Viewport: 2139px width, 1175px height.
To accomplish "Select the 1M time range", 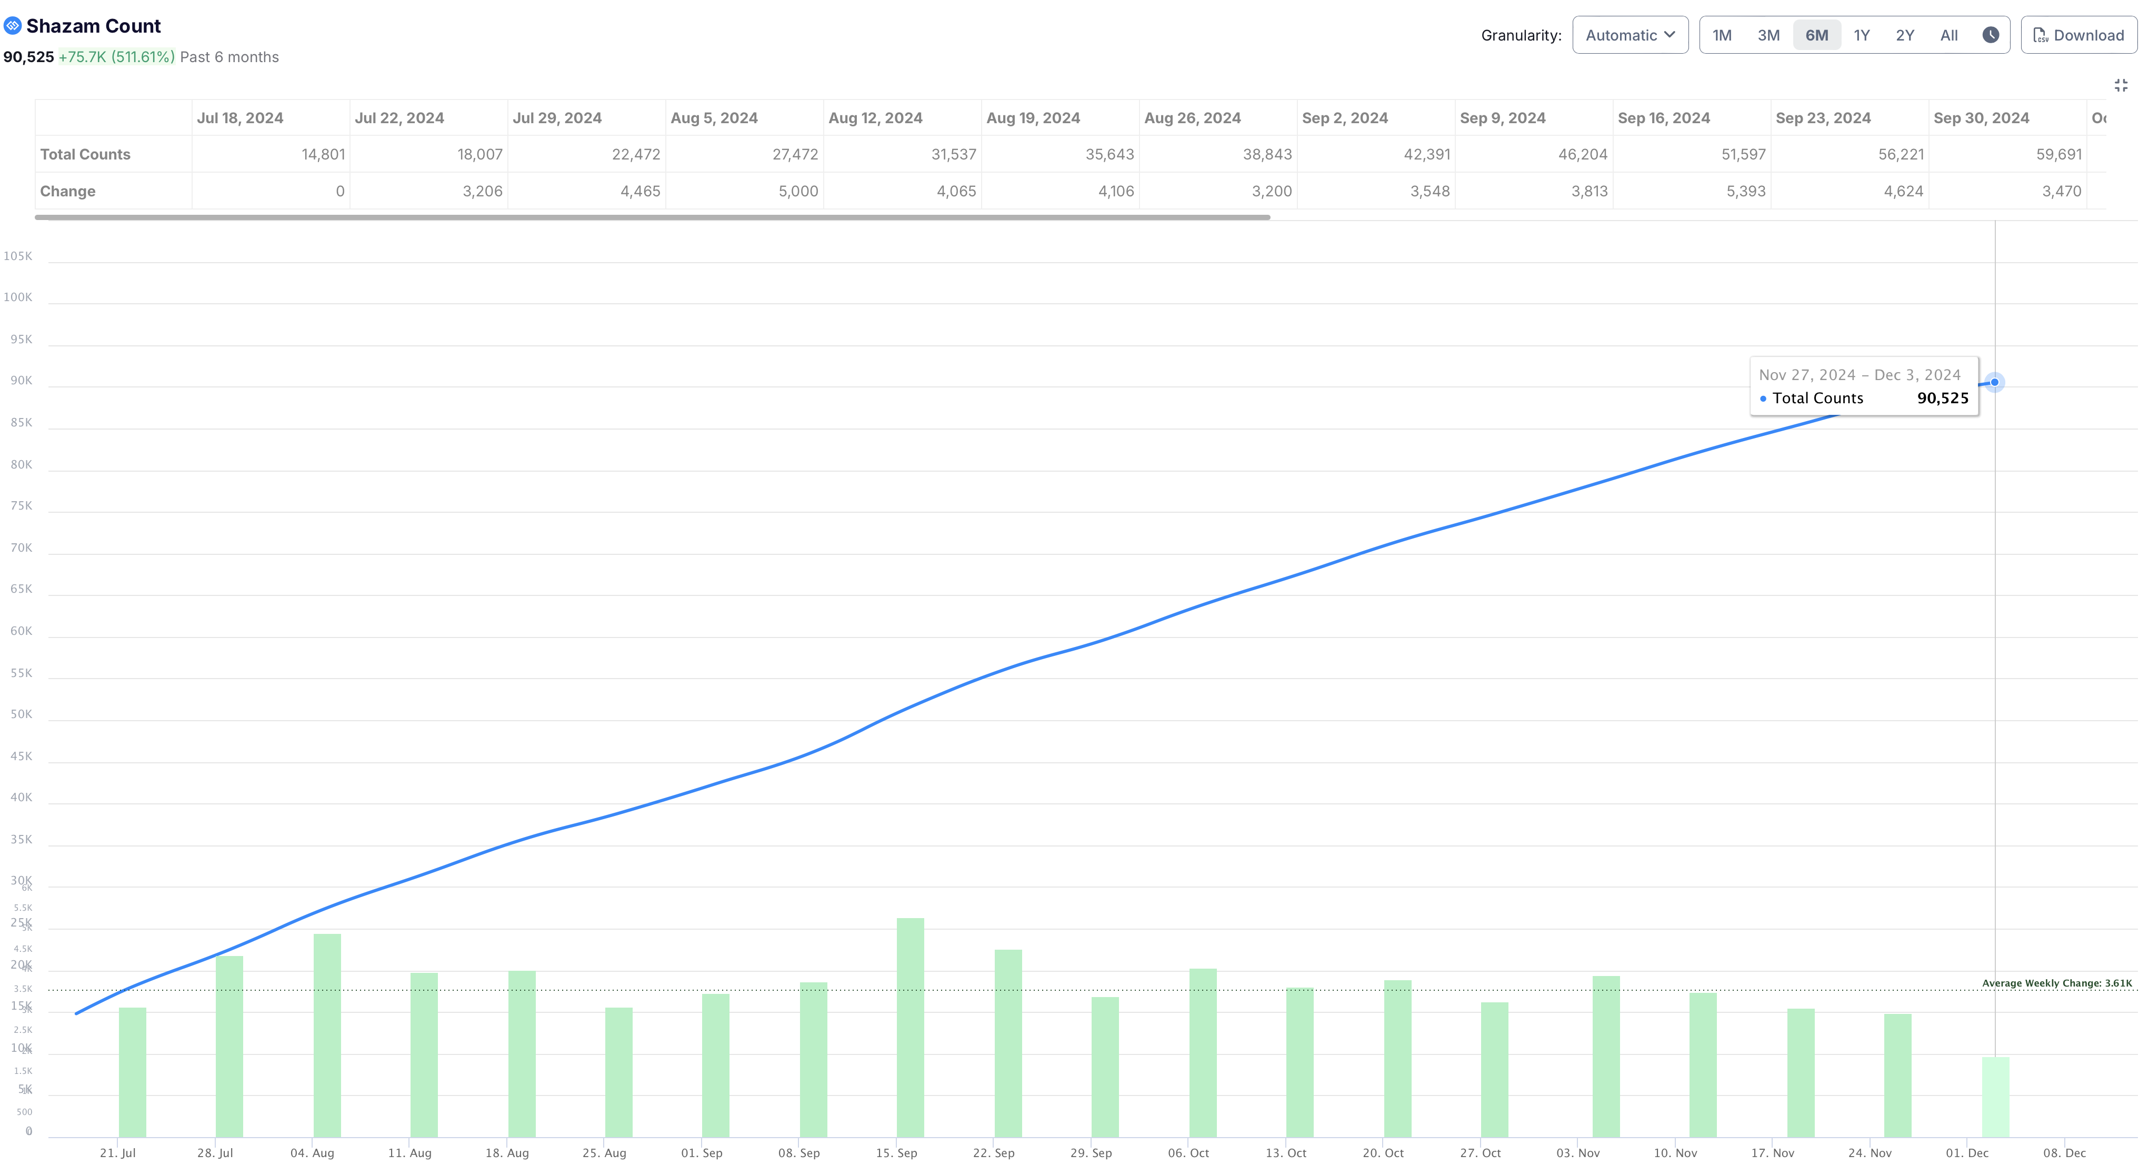I will pyautogui.click(x=1721, y=35).
